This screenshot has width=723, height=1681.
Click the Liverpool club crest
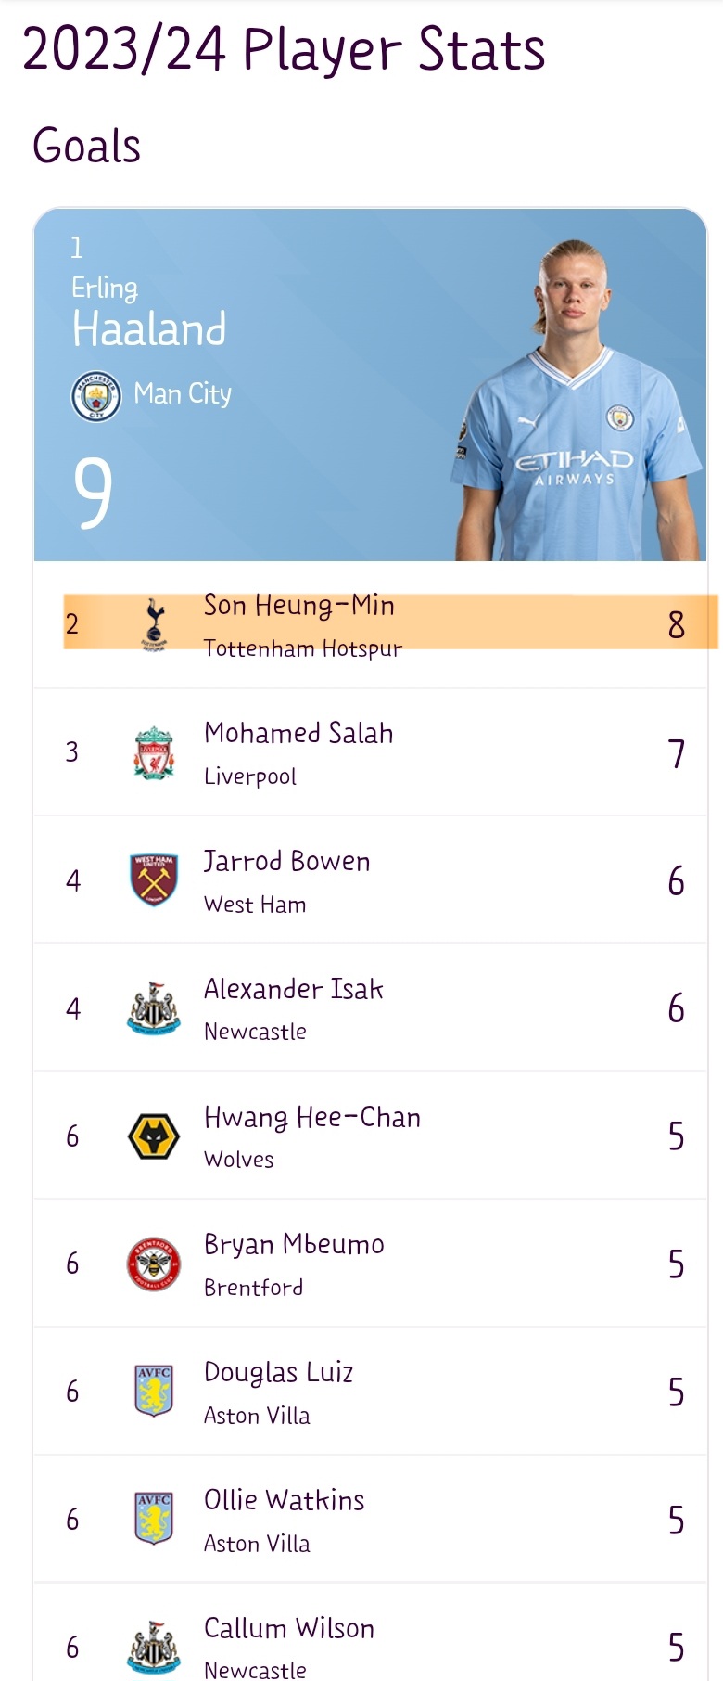coord(154,752)
